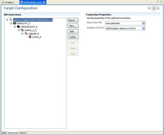Collapse the EVMC6747_0 tree node
Image resolution: width=164 pixels, height=135 pixels.
coord(11,23)
